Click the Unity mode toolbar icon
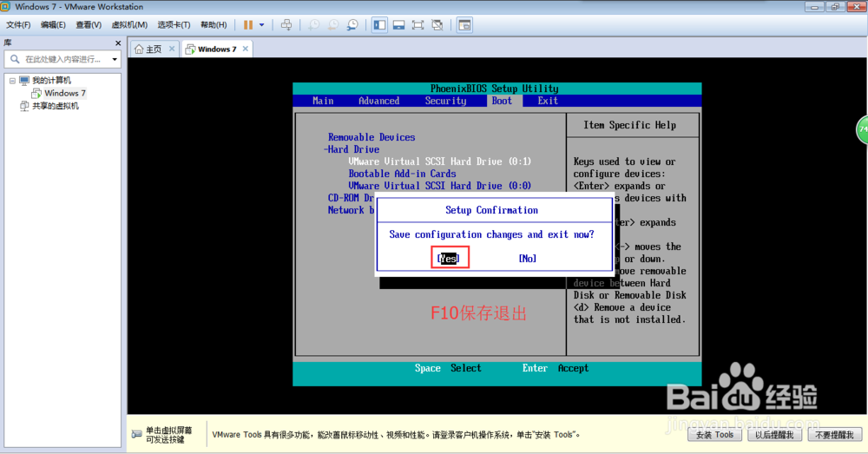The width and height of the screenshot is (868, 454). click(437, 25)
